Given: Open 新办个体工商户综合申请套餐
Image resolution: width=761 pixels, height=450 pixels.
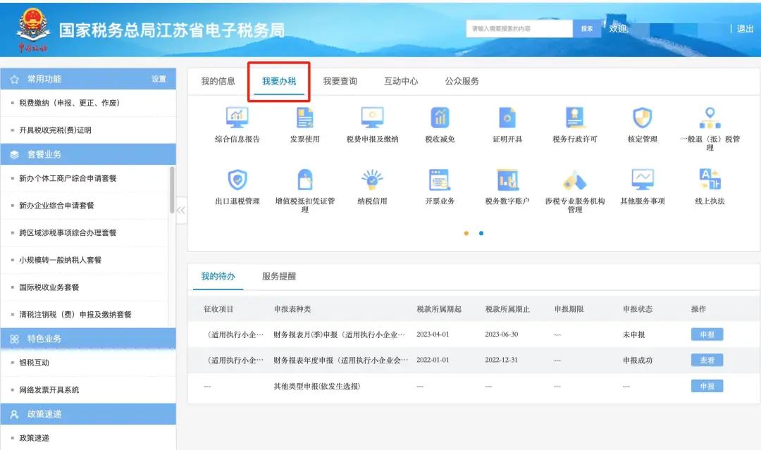Looking at the screenshot, I should 68,178.
